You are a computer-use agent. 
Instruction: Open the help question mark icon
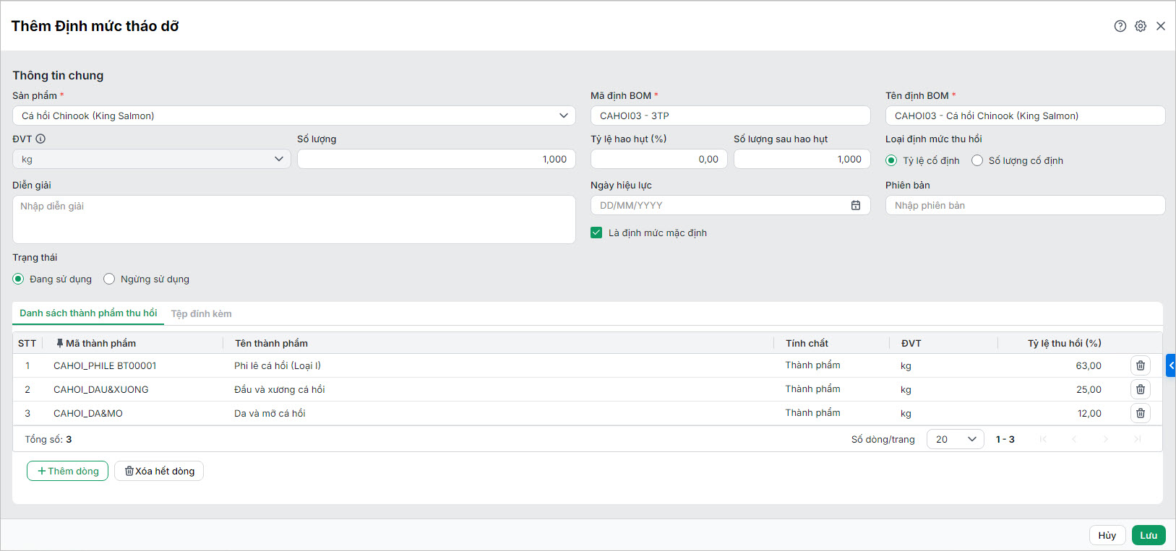click(1120, 26)
